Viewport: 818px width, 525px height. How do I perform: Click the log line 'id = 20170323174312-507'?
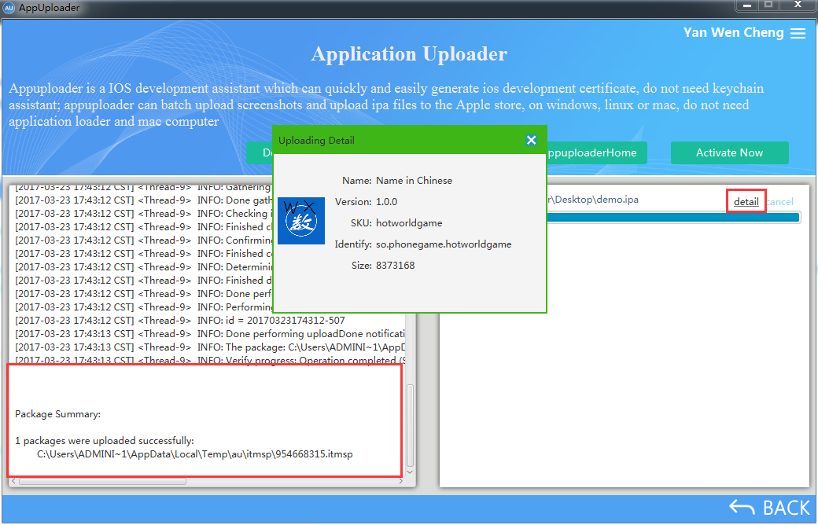(180, 320)
